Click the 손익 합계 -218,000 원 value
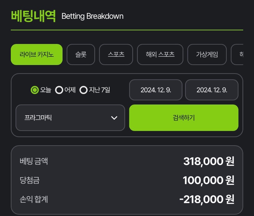 click(207, 199)
